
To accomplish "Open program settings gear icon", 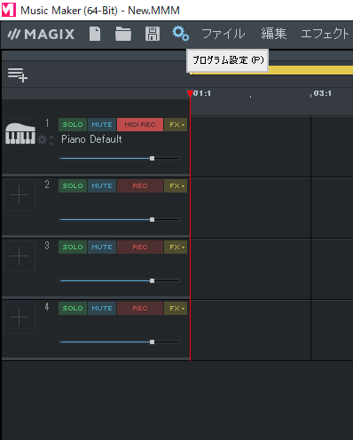I will (180, 33).
